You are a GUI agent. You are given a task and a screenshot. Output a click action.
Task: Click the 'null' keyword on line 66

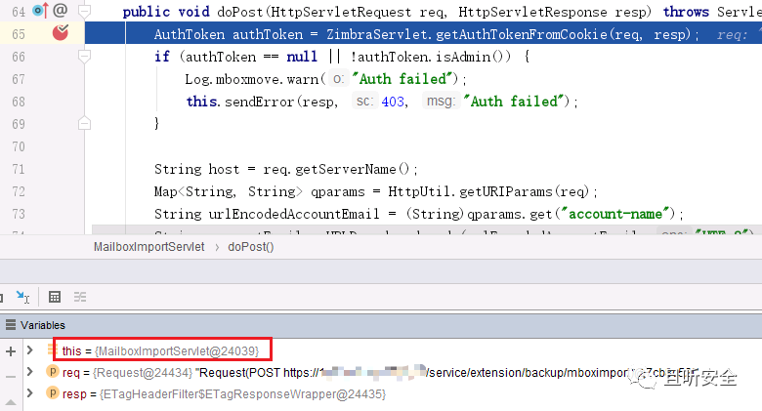click(302, 57)
